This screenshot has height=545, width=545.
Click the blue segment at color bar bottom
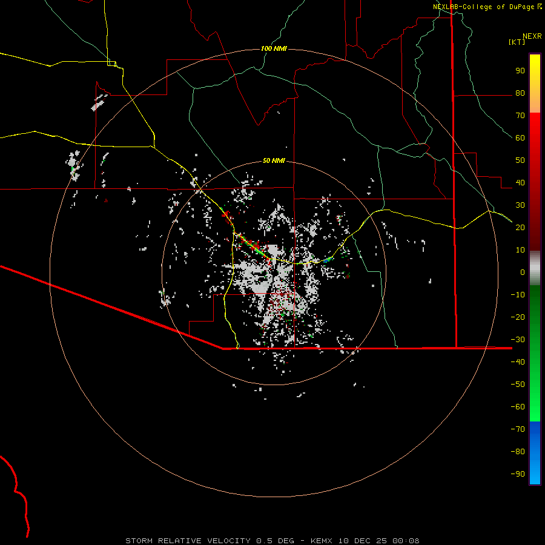coord(535,453)
